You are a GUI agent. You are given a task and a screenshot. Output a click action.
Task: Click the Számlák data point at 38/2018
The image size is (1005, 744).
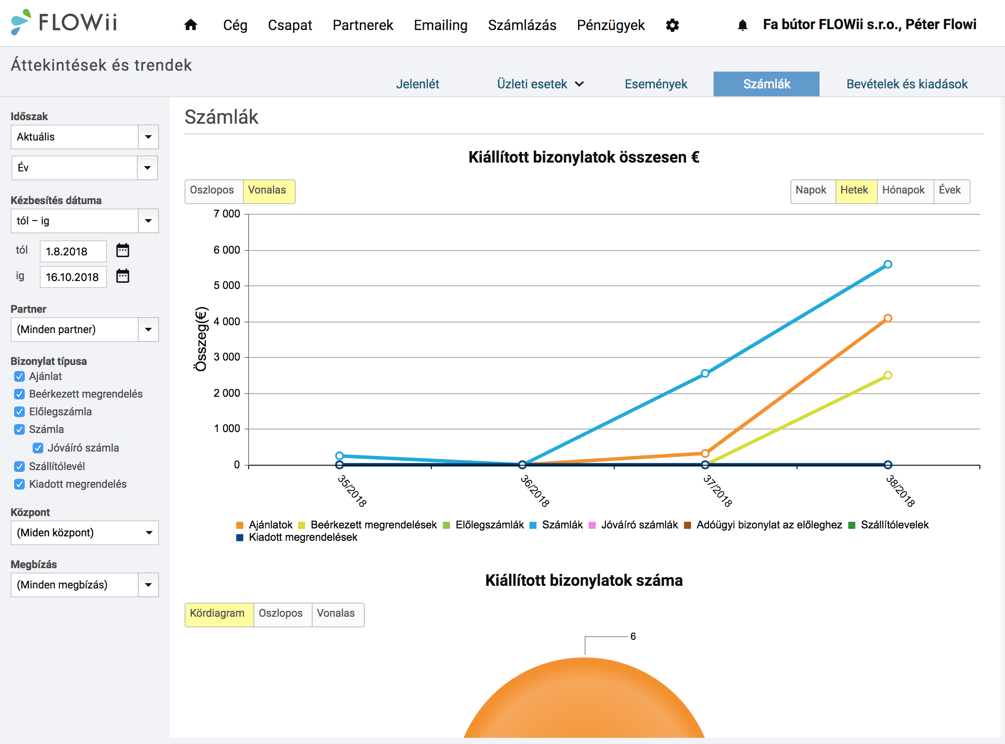[x=888, y=264]
